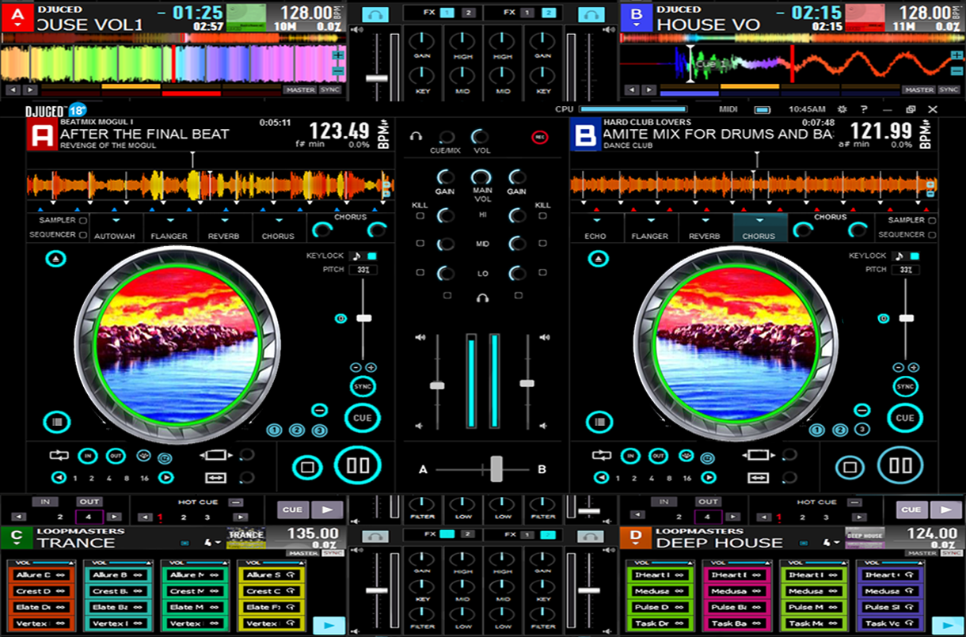This screenshot has height=637, width=966.
Task: Halve the loop length on deck A
Action: tap(59, 478)
